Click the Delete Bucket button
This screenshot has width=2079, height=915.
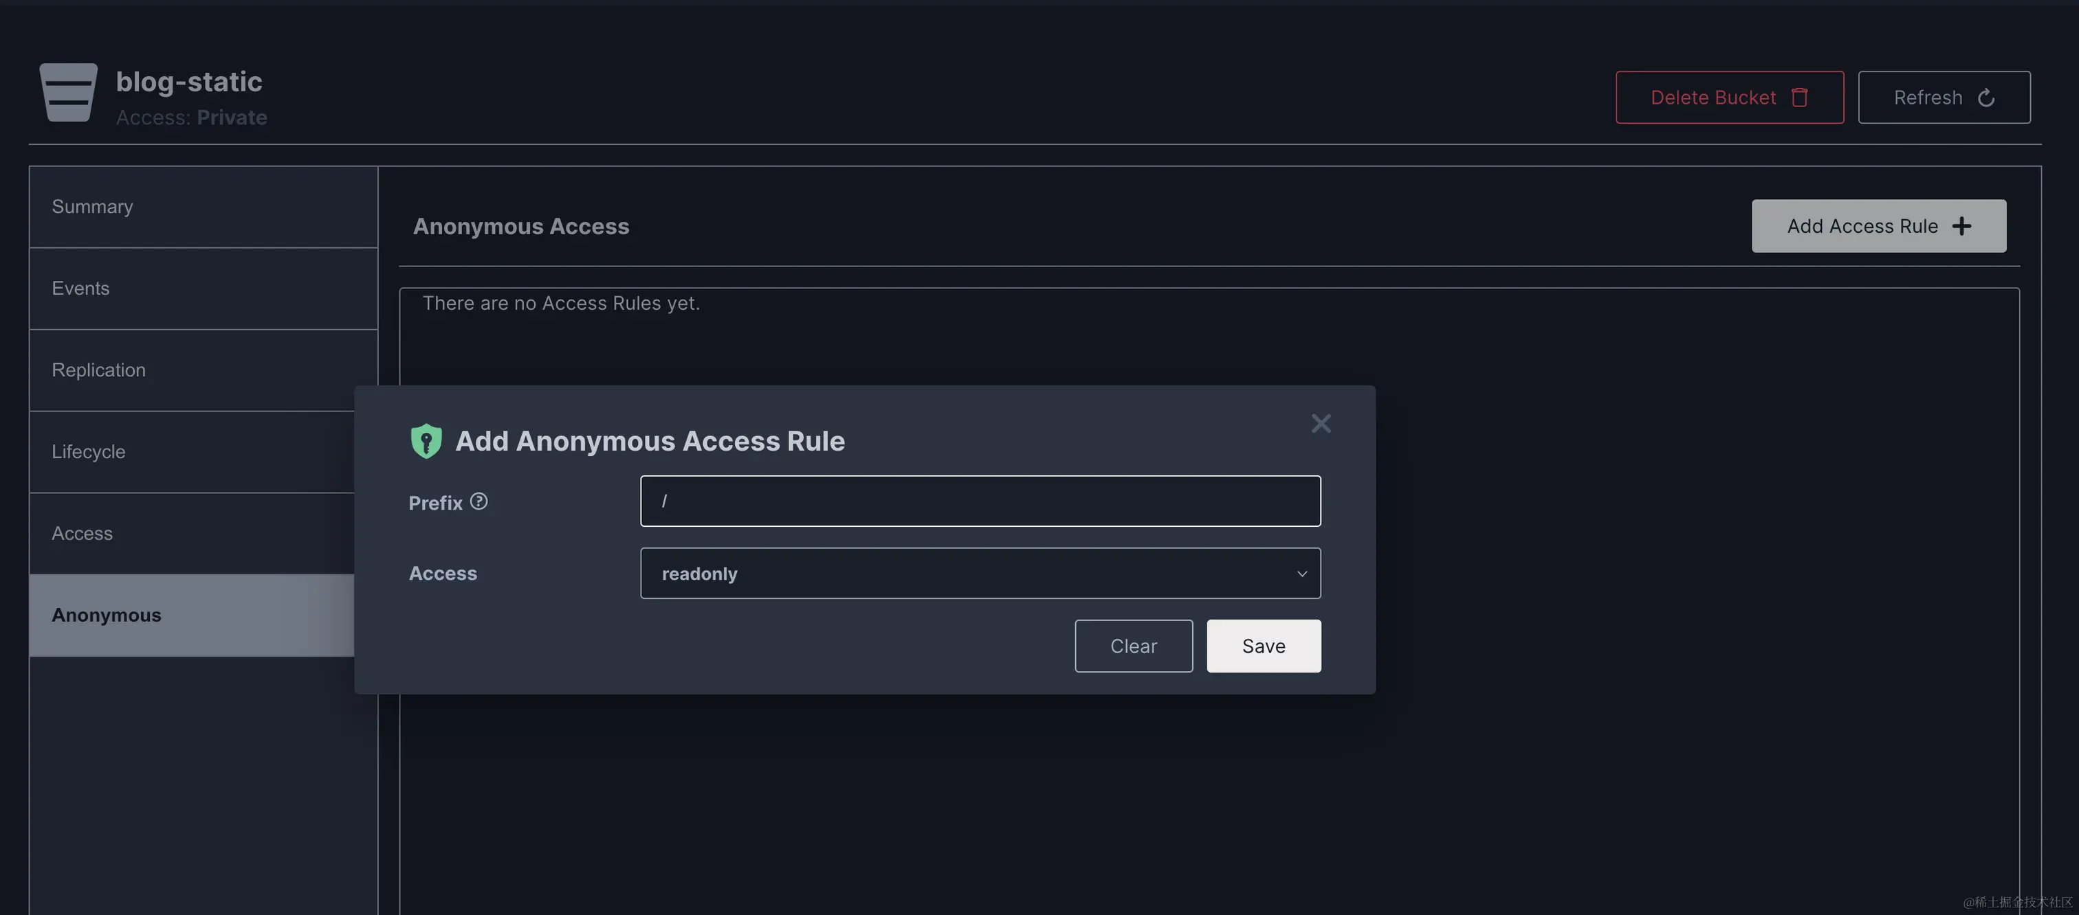1730,98
